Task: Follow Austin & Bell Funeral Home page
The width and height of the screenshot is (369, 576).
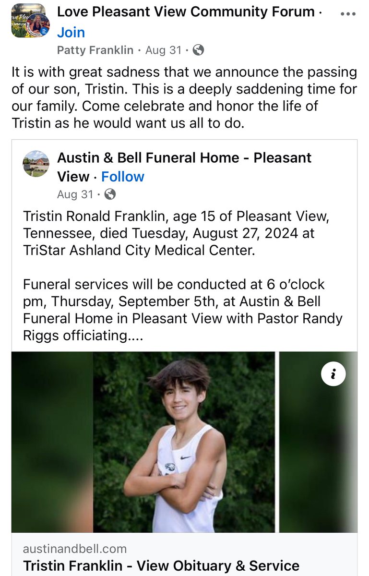Action: point(123,177)
